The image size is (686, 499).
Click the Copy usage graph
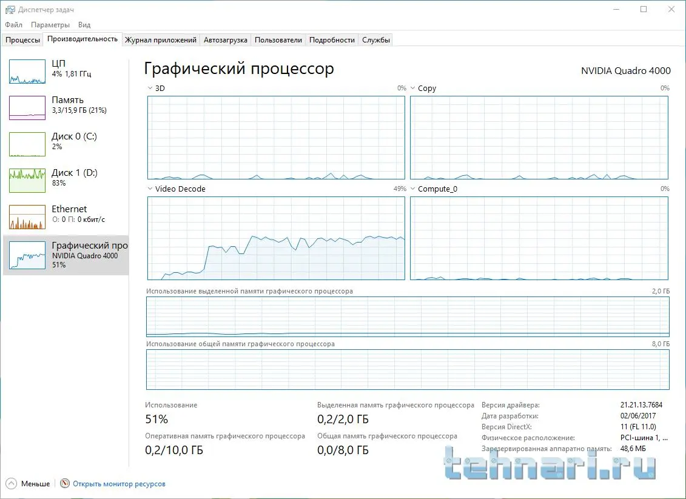(x=539, y=138)
